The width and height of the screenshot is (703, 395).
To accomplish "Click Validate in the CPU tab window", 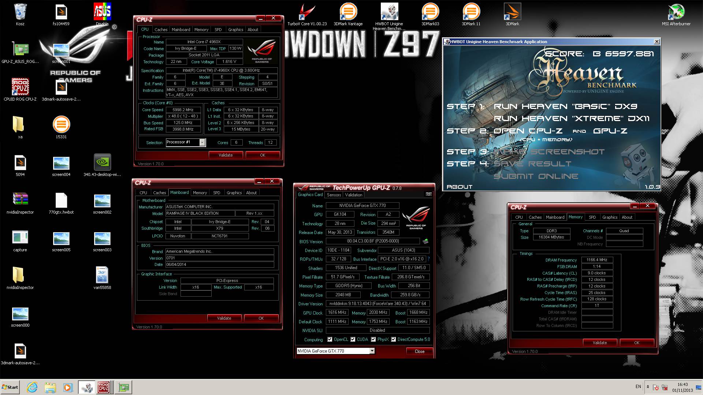I will 226,155.
